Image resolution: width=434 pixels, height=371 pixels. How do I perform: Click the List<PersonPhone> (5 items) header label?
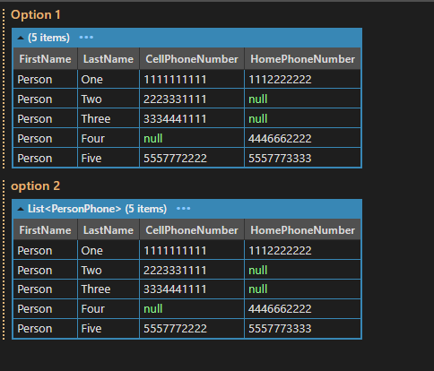[97, 209]
